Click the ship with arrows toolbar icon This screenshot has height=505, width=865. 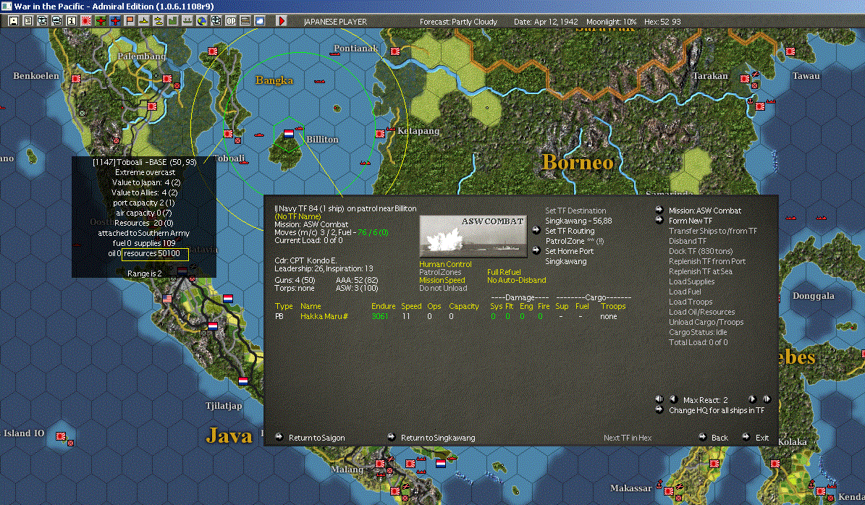point(187,21)
